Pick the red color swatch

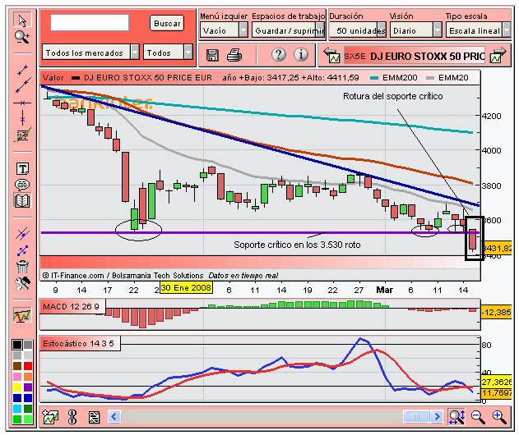coord(28,366)
